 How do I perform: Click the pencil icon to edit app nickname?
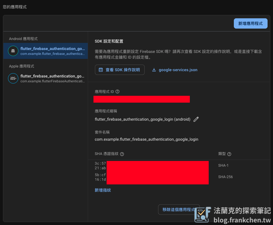(x=196, y=119)
